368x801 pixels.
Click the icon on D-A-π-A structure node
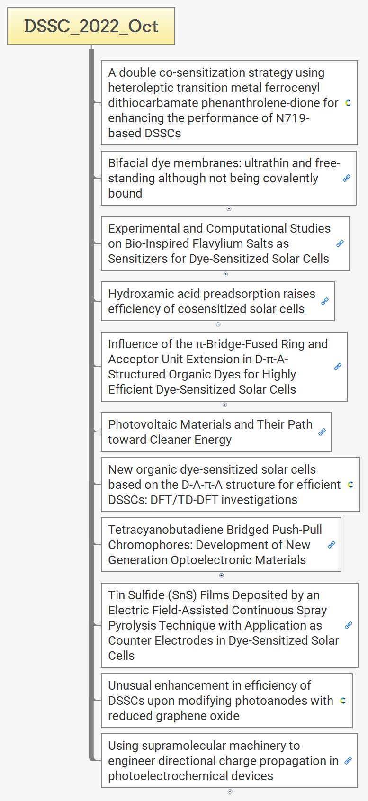coord(350,485)
